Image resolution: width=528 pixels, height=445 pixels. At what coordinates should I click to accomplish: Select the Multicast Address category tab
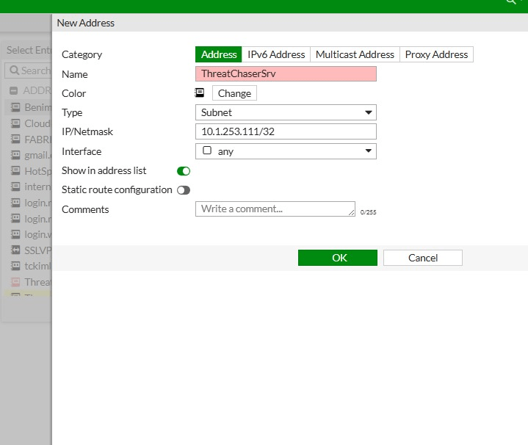pyautogui.click(x=355, y=54)
